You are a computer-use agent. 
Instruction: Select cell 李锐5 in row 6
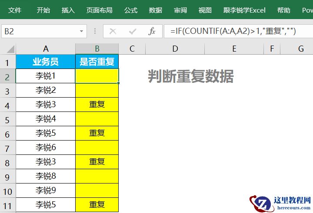(46, 133)
